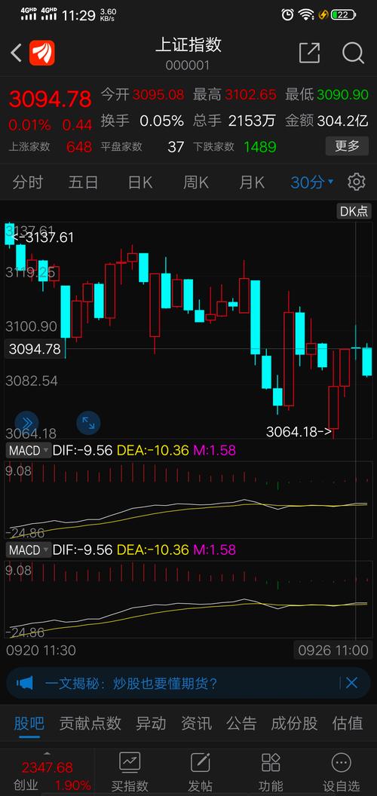The height and width of the screenshot is (796, 377).
Task: Open chart settings gear icon
Action: pyautogui.click(x=357, y=182)
